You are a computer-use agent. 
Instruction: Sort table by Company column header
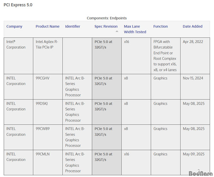pos(14,26)
